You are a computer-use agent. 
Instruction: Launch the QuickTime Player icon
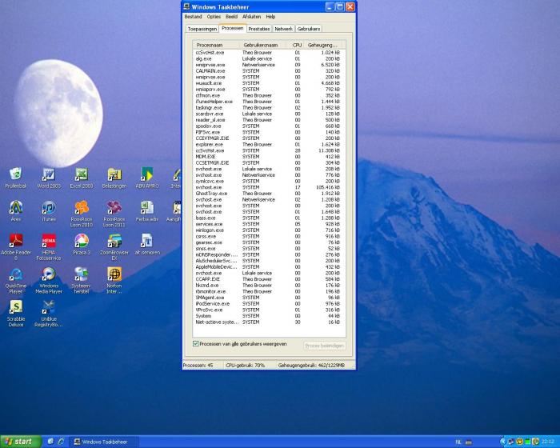click(x=15, y=275)
